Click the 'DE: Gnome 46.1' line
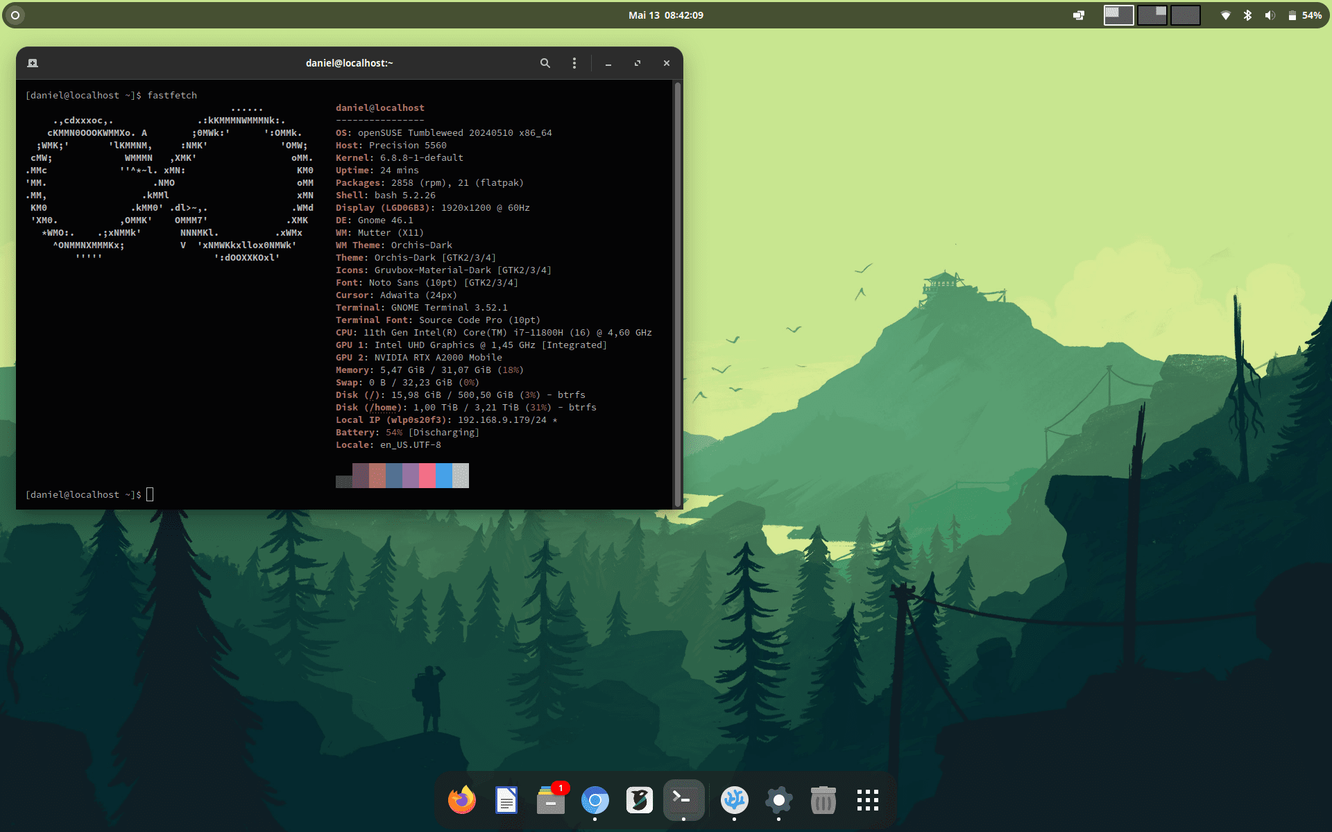Image resolution: width=1332 pixels, height=832 pixels. (375, 220)
